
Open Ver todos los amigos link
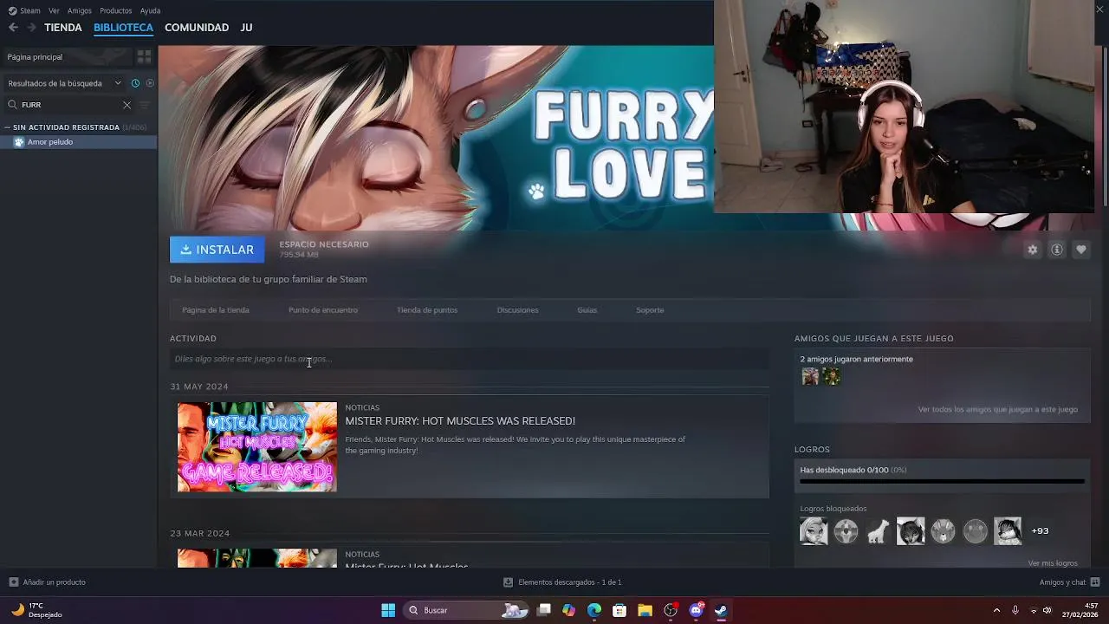click(998, 409)
